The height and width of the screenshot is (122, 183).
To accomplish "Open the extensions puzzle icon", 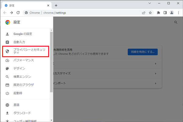I will tap(158, 13).
